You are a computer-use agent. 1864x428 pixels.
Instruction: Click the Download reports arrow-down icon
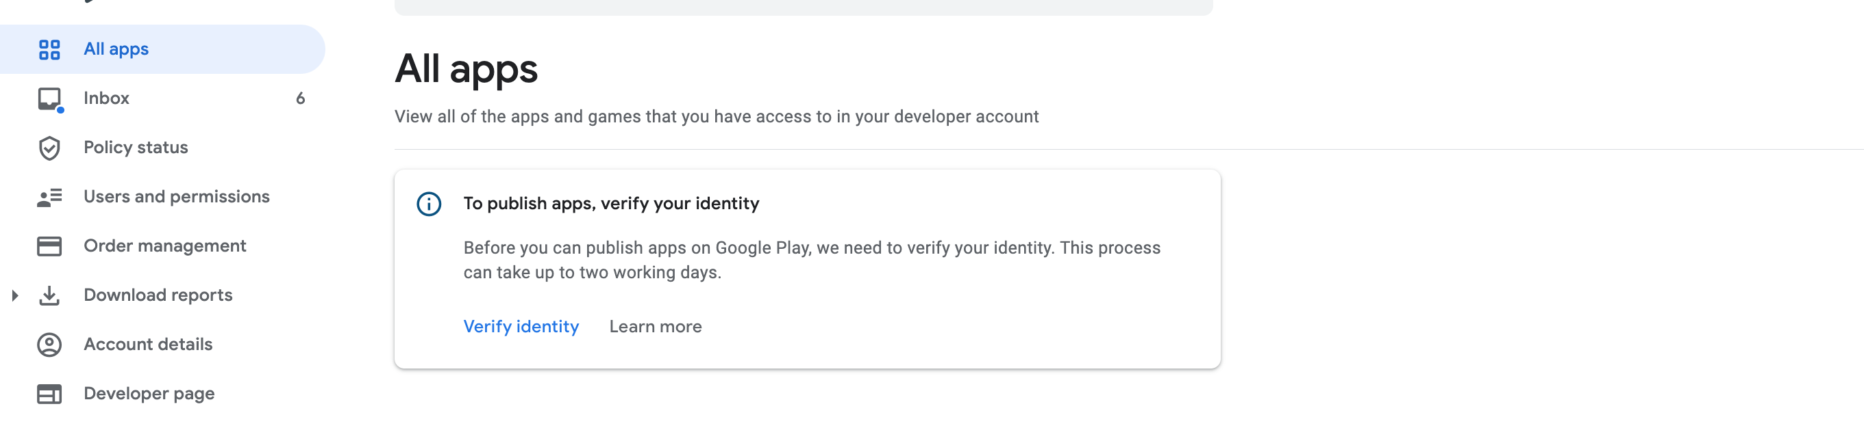click(x=49, y=295)
